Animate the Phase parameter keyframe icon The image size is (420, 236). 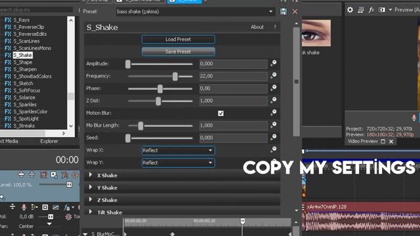(x=273, y=88)
